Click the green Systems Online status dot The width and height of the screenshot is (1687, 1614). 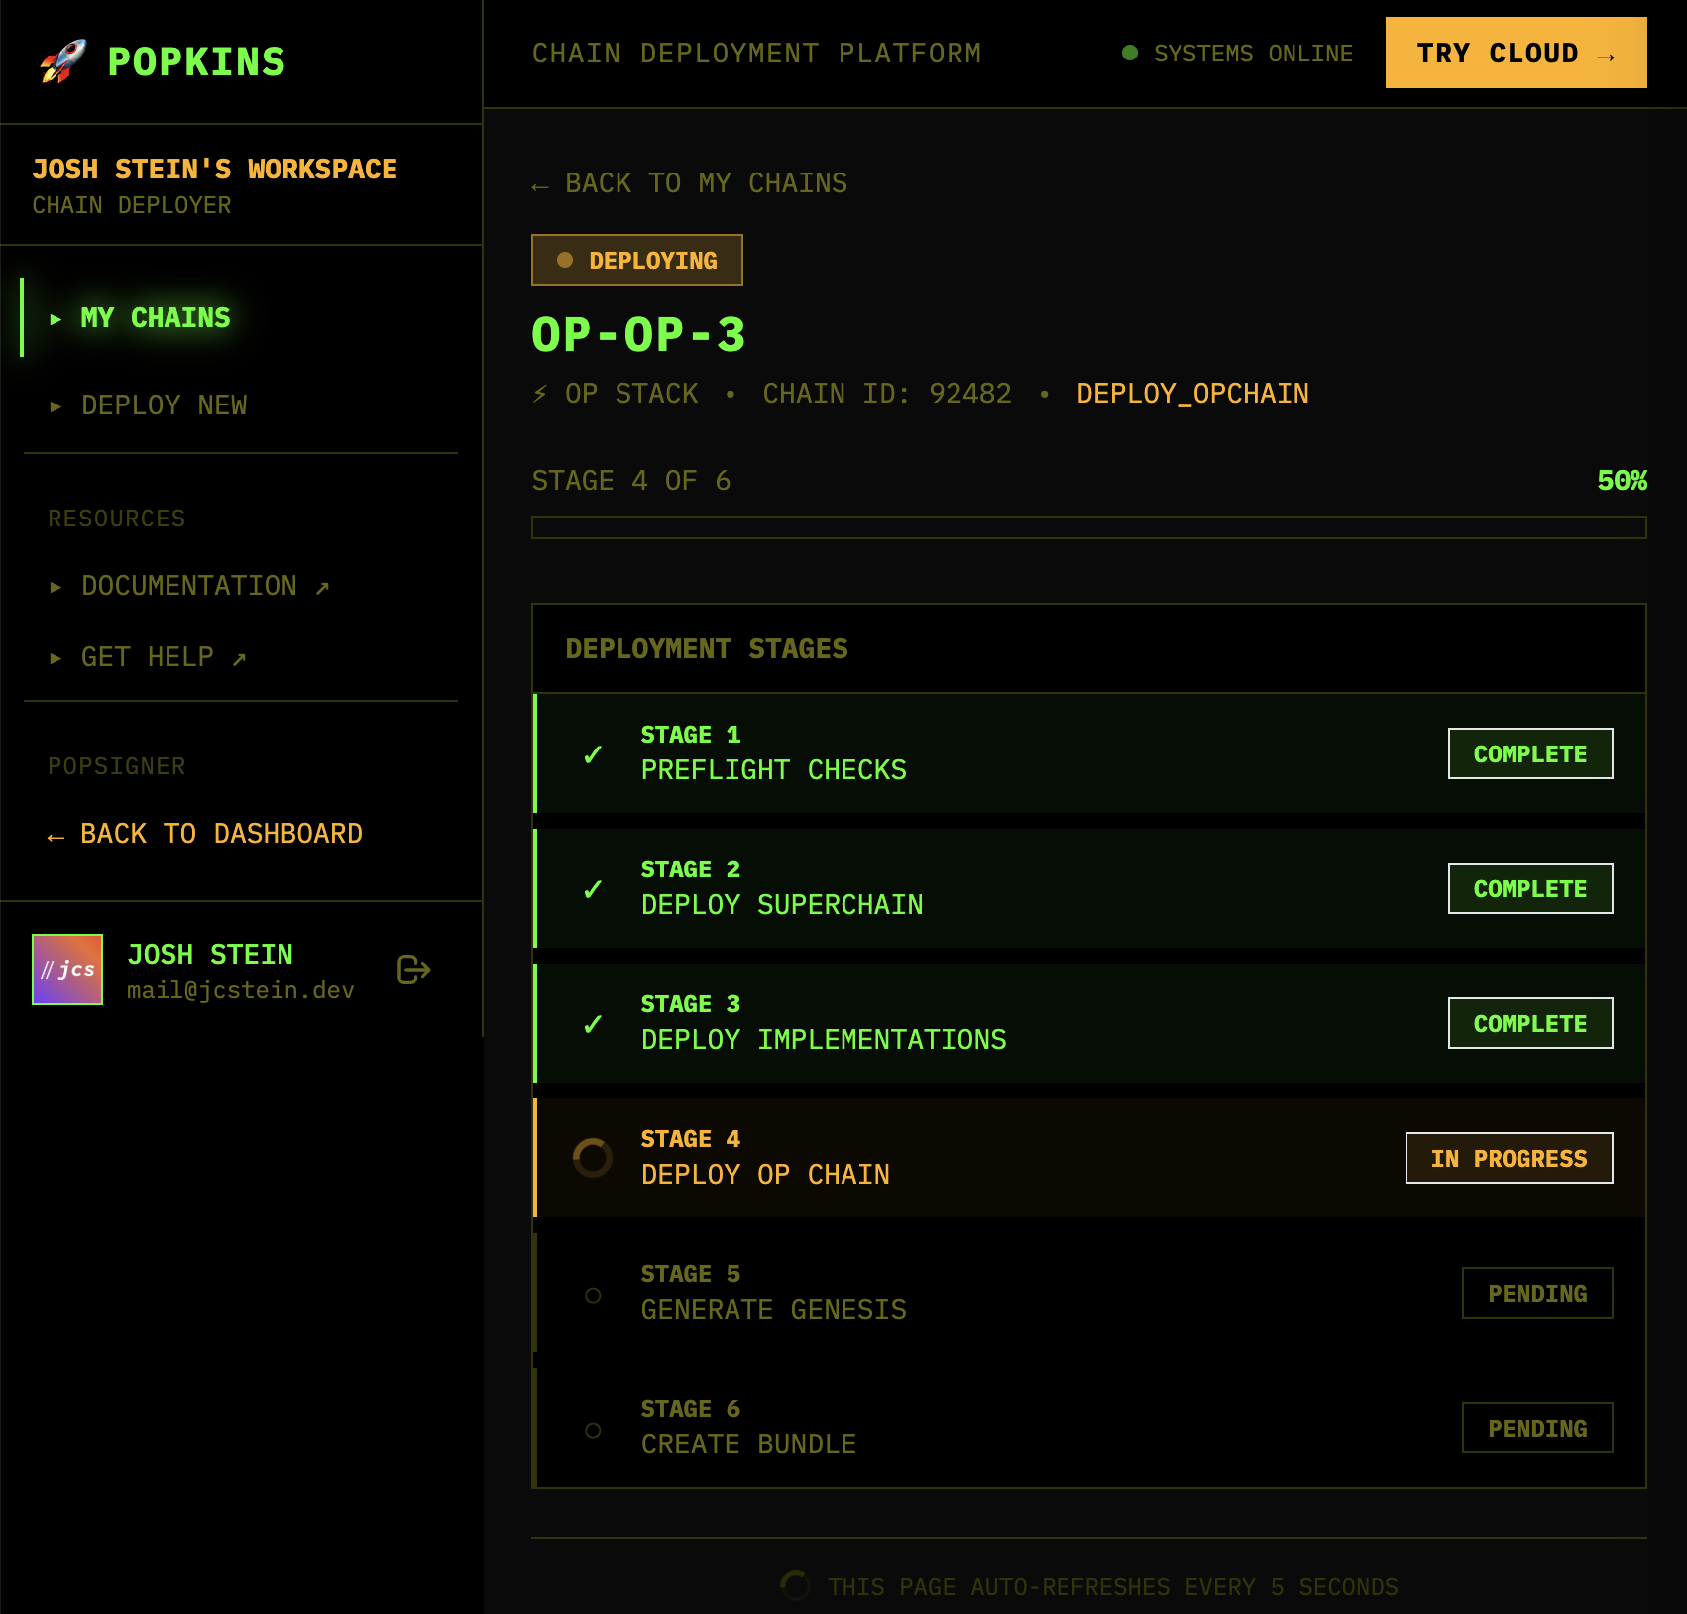click(1129, 53)
